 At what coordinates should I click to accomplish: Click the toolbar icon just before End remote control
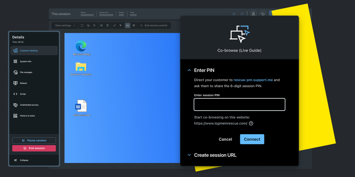coord(134,26)
